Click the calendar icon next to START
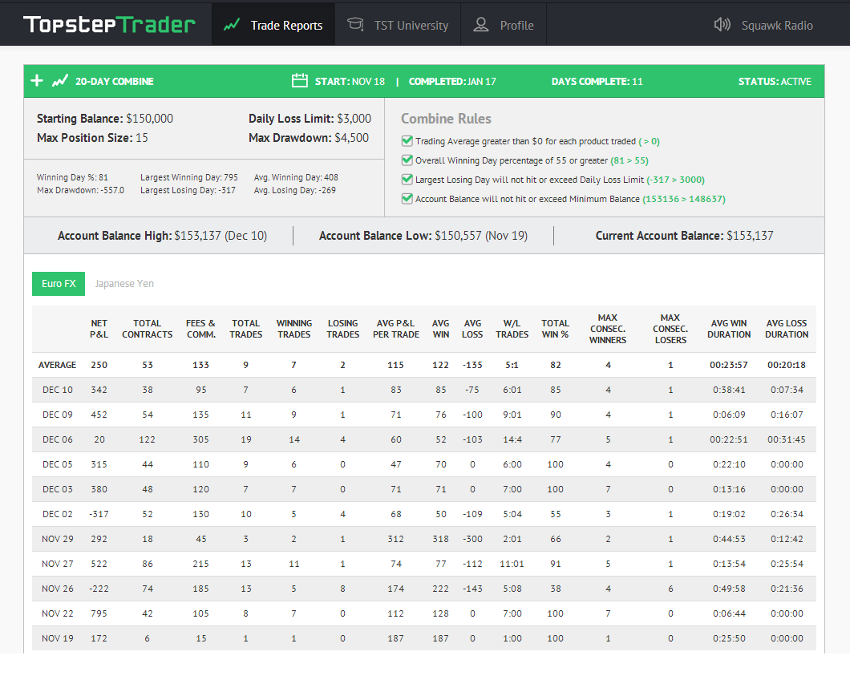This screenshot has width=850, height=688. click(x=300, y=81)
